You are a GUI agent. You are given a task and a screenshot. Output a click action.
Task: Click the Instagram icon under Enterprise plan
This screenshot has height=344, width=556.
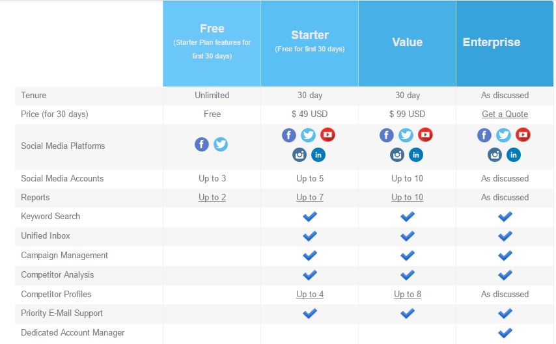click(x=495, y=155)
